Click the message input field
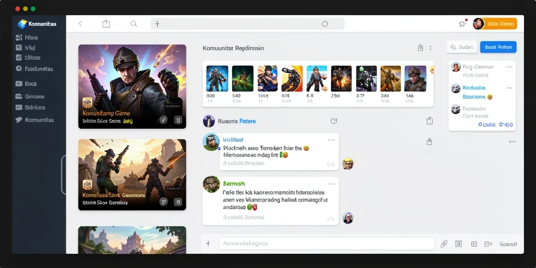The image size is (536, 268). click(327, 243)
